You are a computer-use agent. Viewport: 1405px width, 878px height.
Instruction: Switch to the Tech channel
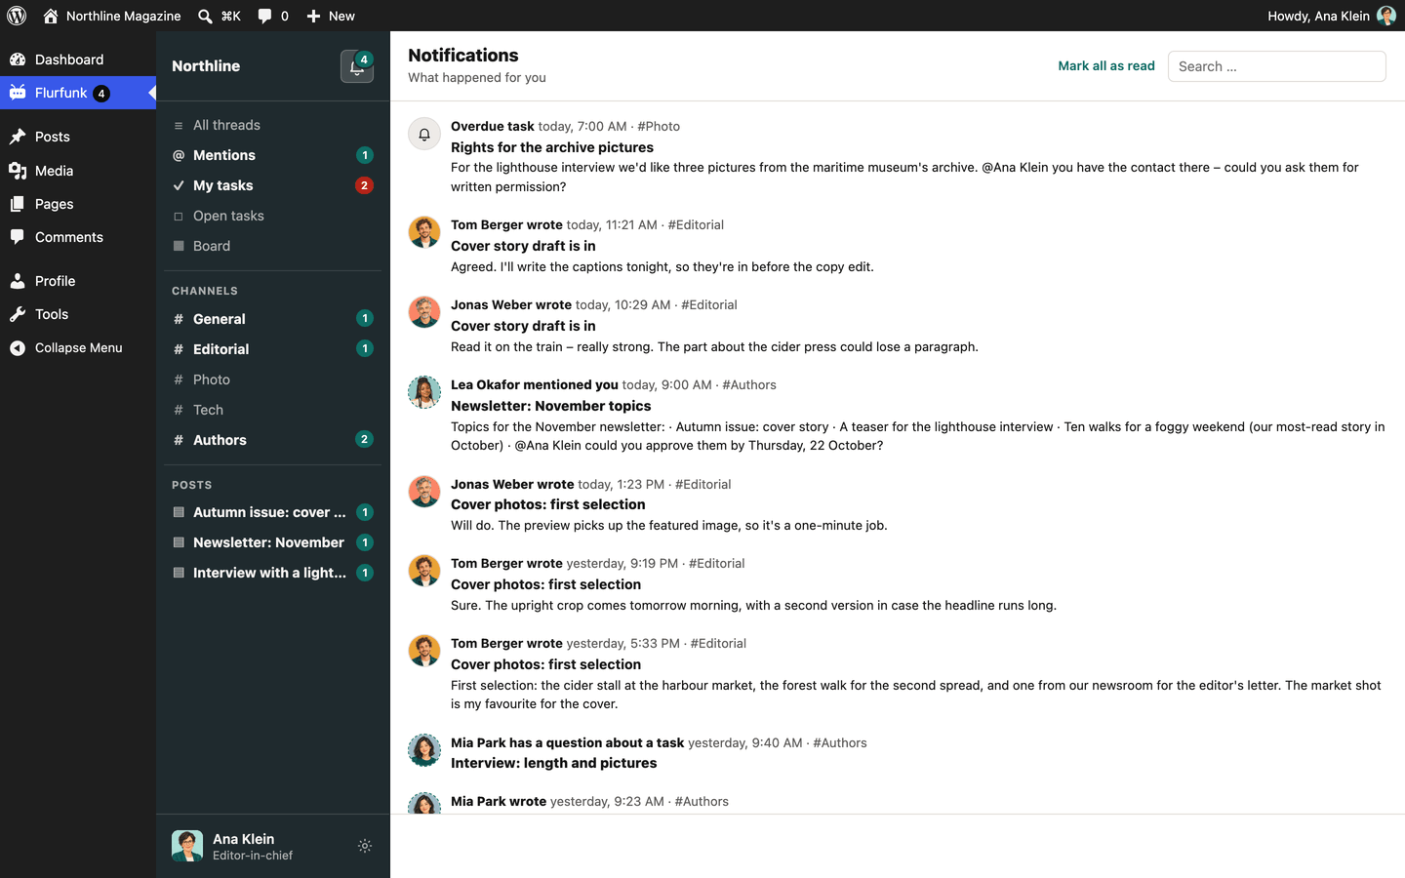[x=273, y=410]
